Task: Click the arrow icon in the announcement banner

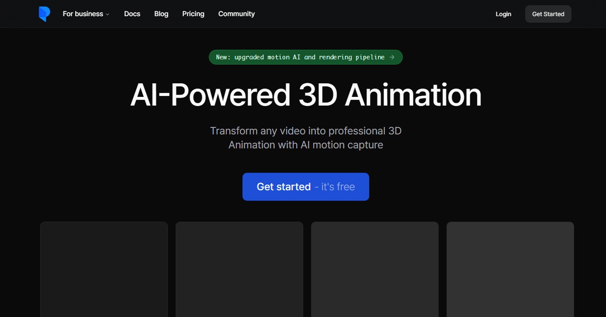Action: point(391,58)
